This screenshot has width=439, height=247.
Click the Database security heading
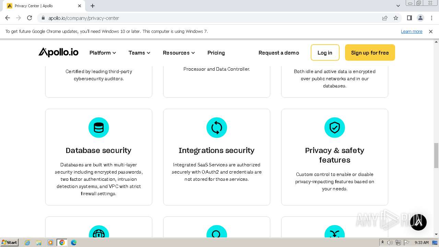(98, 150)
